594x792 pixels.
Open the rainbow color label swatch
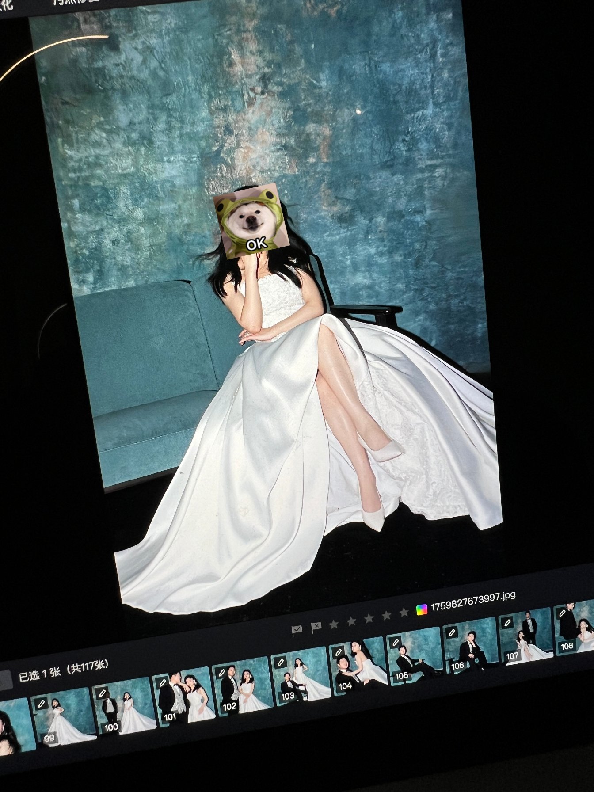point(422,610)
